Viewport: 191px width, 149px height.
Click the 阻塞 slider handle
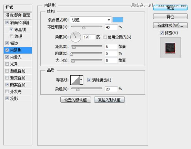pos(71,54)
